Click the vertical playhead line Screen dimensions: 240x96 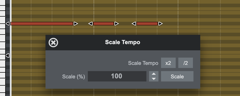[x=10, y=48]
